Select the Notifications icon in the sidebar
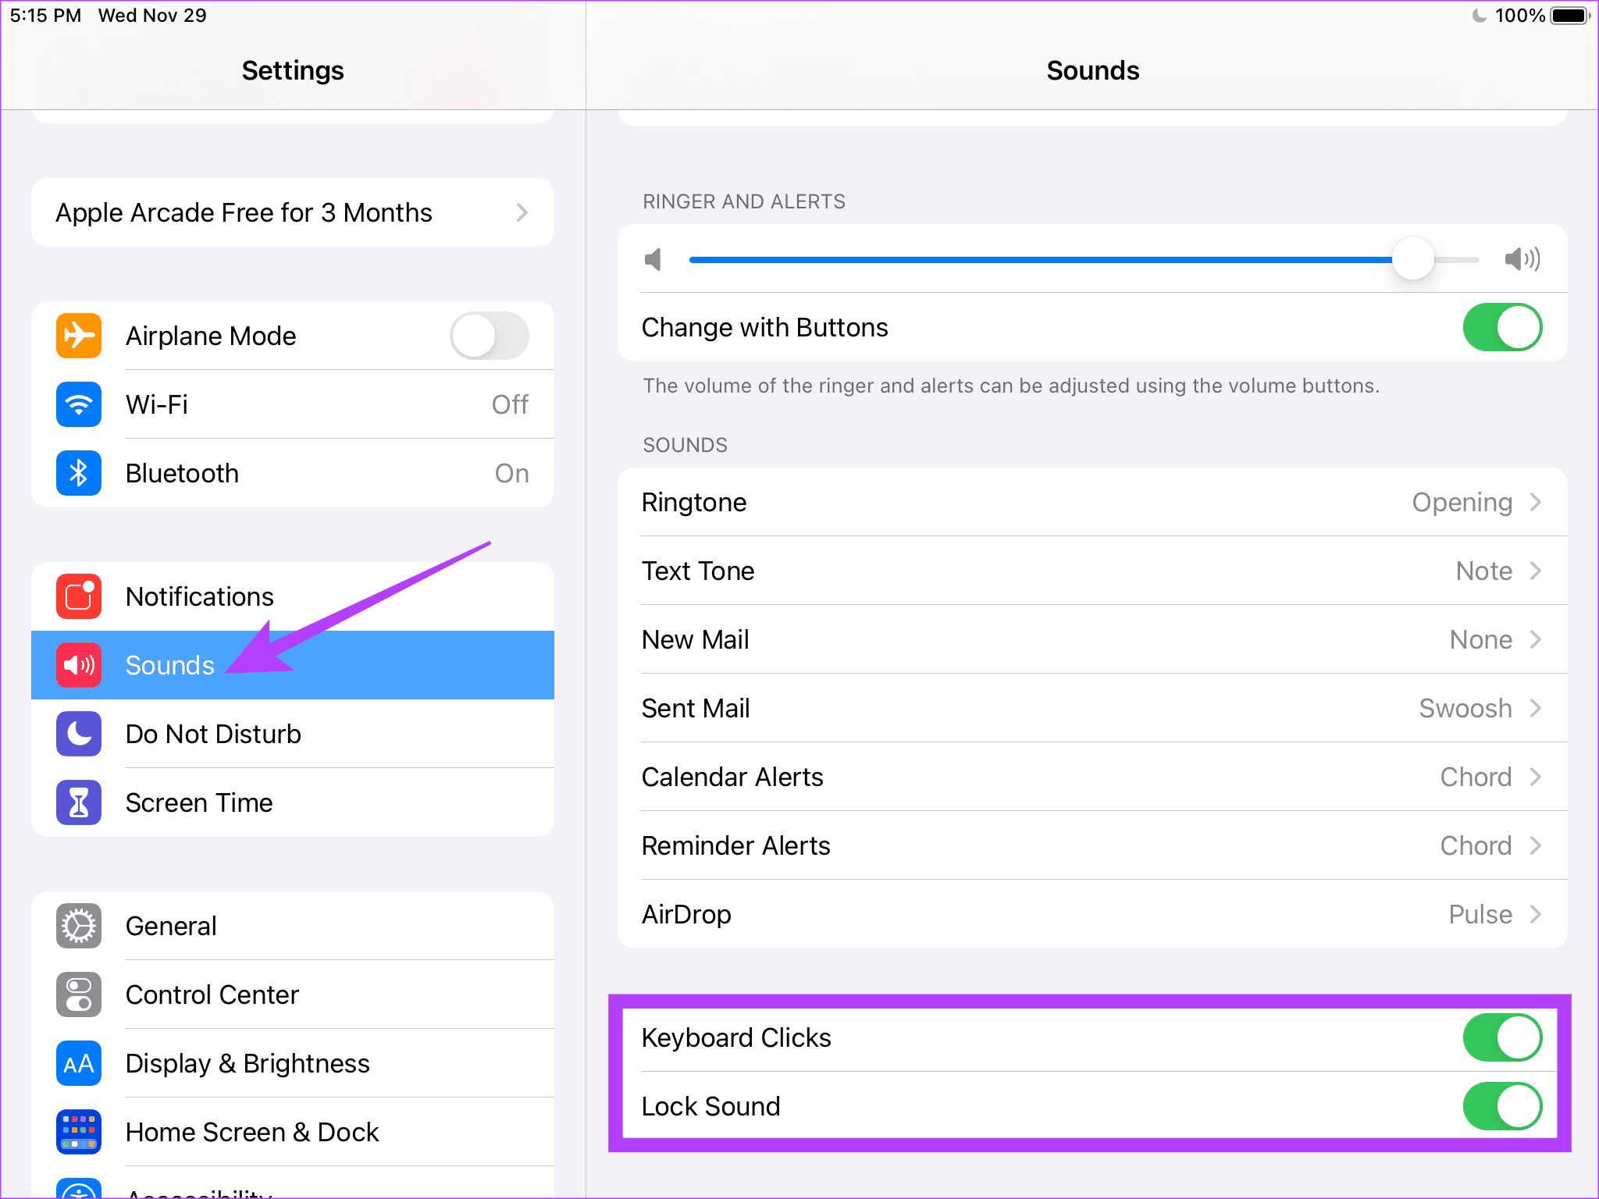 click(x=78, y=596)
